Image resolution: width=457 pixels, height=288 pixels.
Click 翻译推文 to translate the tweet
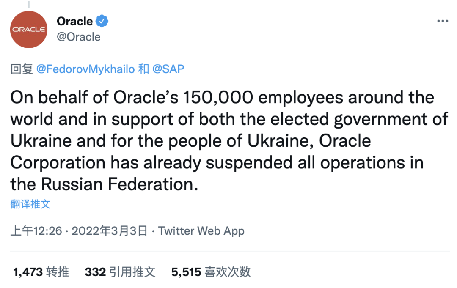tap(30, 204)
